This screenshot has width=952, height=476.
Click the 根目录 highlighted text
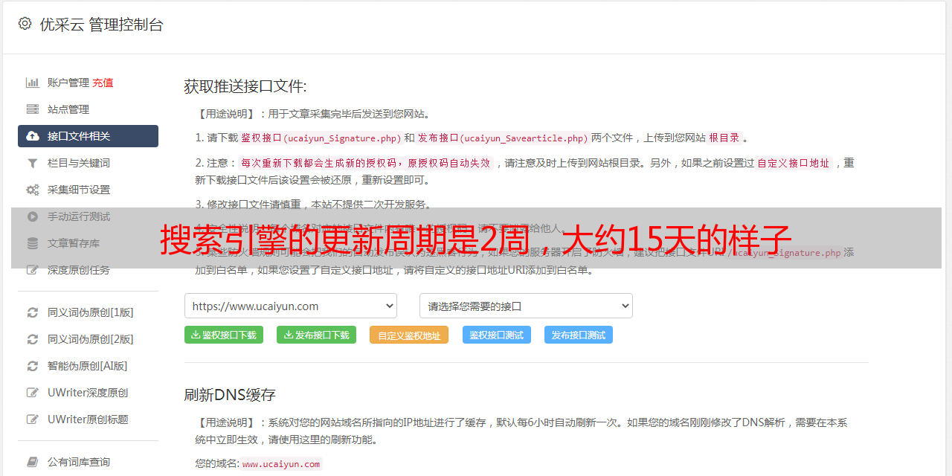[x=724, y=138]
